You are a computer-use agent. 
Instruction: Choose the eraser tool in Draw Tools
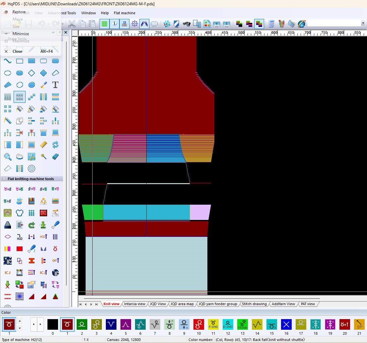pos(55,157)
